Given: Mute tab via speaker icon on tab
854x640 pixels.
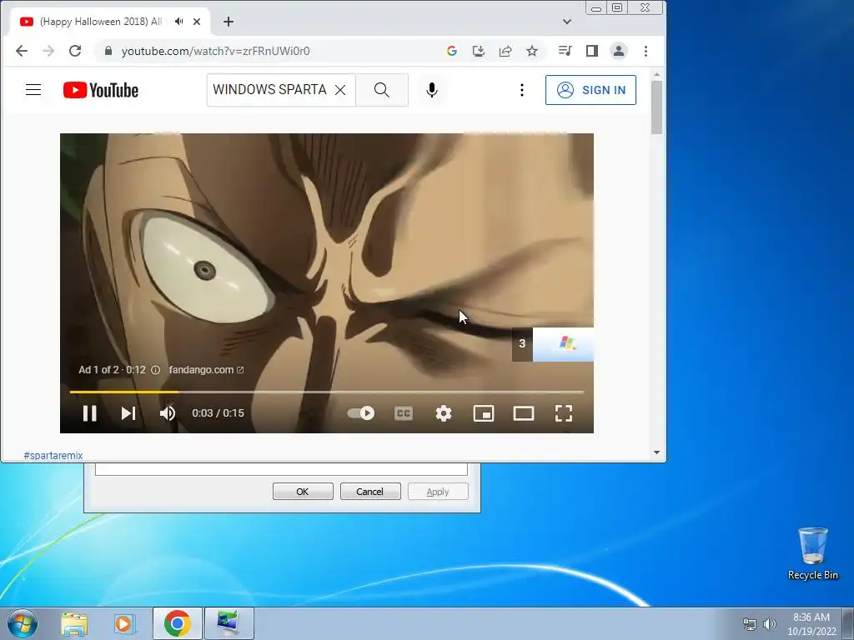Looking at the screenshot, I should (178, 21).
